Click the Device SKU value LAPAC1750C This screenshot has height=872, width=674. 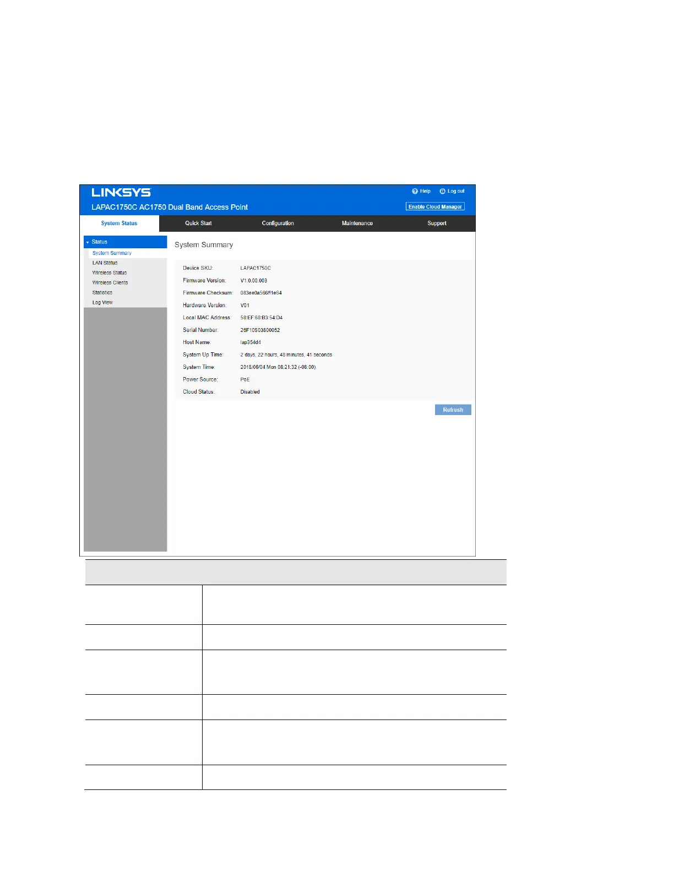256,268
